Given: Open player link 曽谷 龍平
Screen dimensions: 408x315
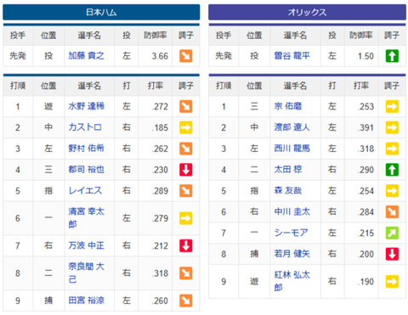Looking at the screenshot, I should tap(292, 56).
